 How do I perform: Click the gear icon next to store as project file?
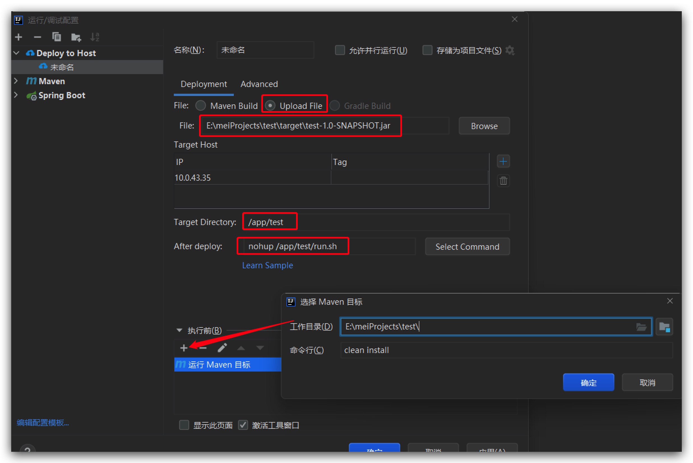[510, 51]
